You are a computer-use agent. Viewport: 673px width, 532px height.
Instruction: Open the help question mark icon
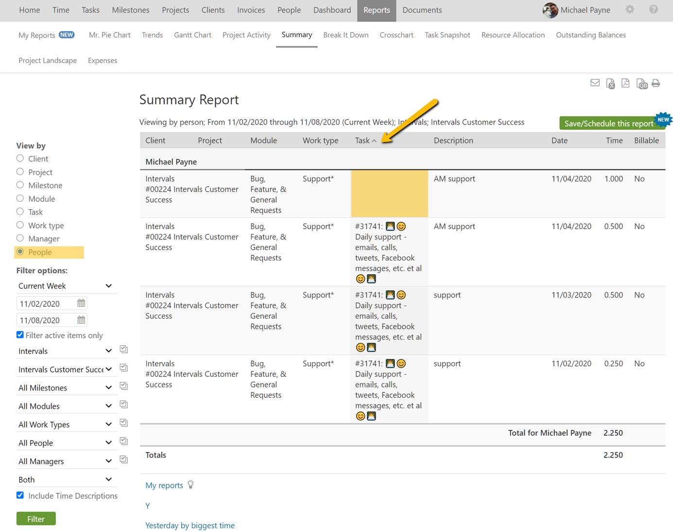pyautogui.click(x=654, y=10)
